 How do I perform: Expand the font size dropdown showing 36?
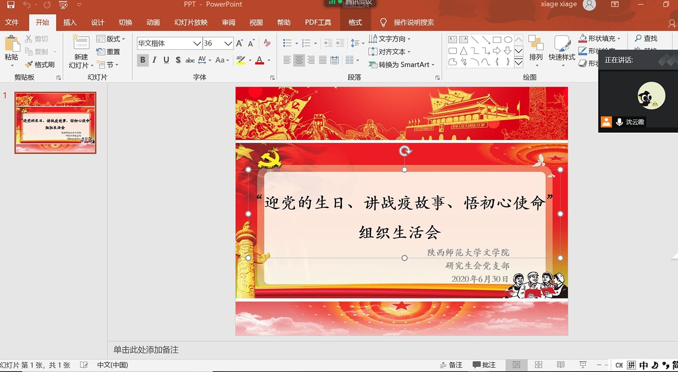pos(228,44)
